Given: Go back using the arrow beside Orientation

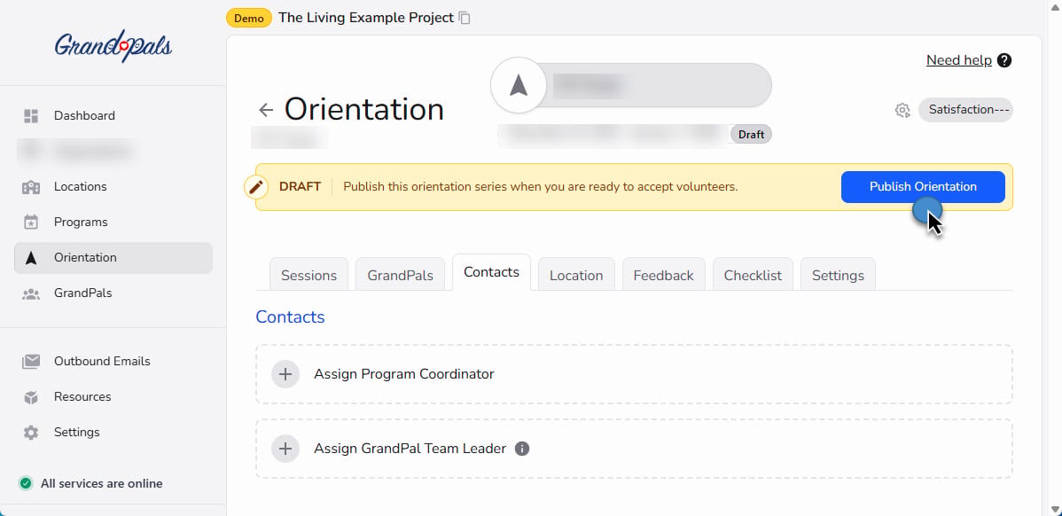Looking at the screenshot, I should point(266,110).
